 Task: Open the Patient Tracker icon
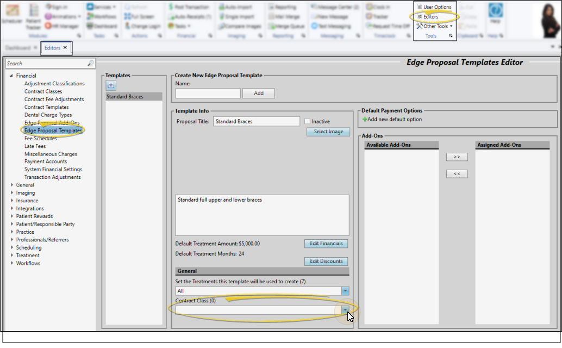tap(33, 15)
